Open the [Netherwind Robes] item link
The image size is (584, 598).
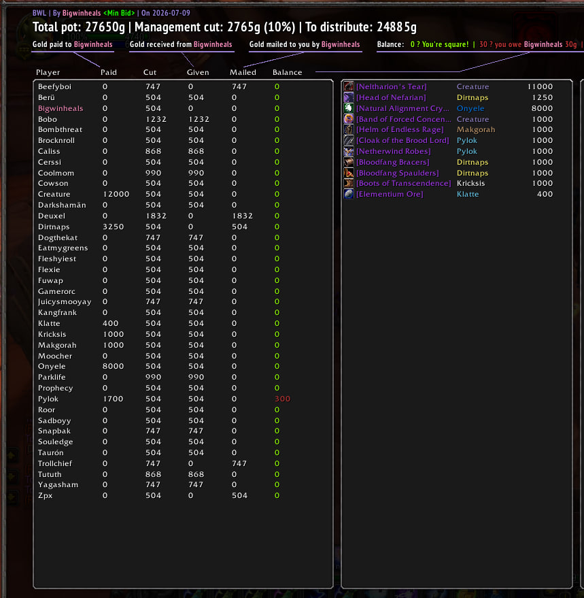point(394,152)
